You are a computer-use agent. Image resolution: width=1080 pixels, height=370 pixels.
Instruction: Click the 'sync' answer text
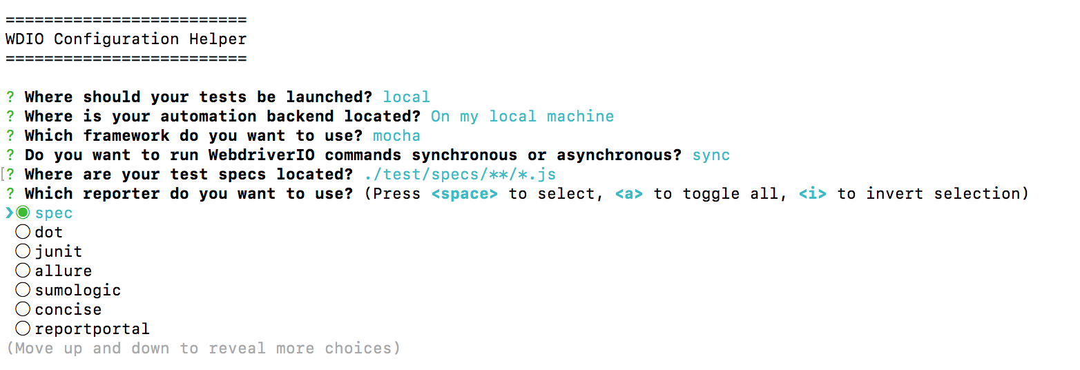711,155
